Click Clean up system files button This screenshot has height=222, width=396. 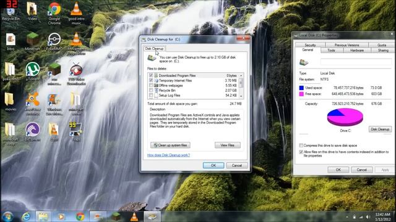pyautogui.click(x=171, y=146)
